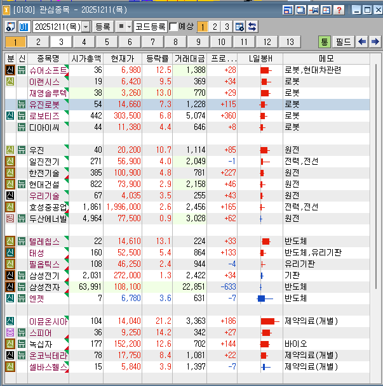
Task: Go to previous field set with left arrow
Action: 362,42
